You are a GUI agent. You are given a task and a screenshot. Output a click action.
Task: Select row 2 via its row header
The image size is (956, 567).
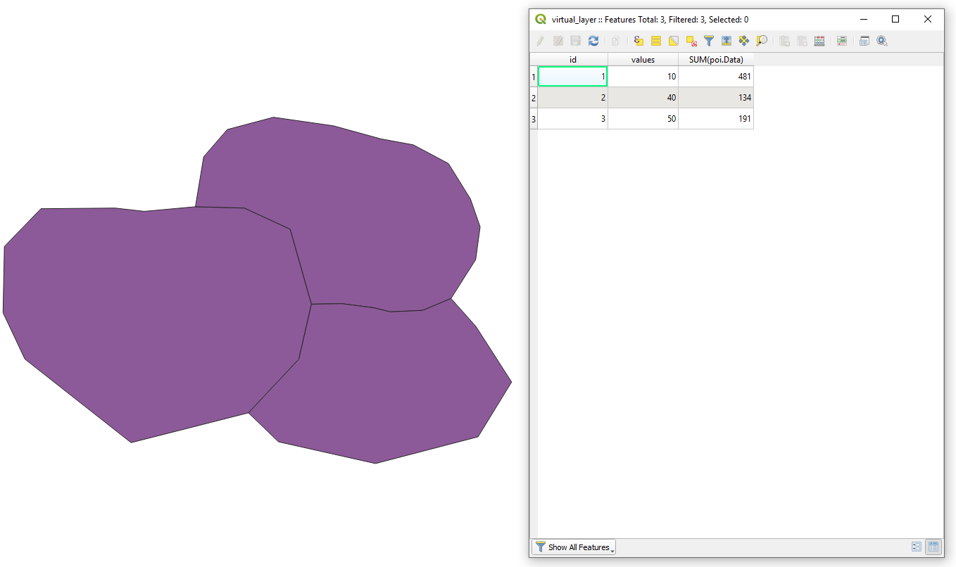click(534, 98)
